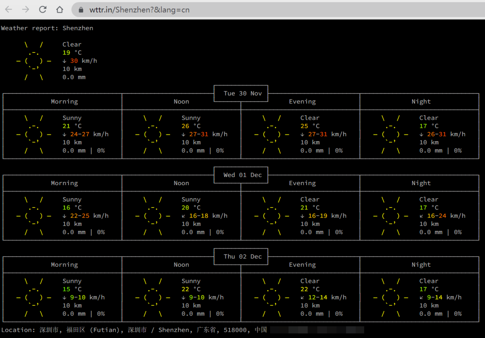Select the 'Weather report: Shenzhen' heading

coord(47,28)
